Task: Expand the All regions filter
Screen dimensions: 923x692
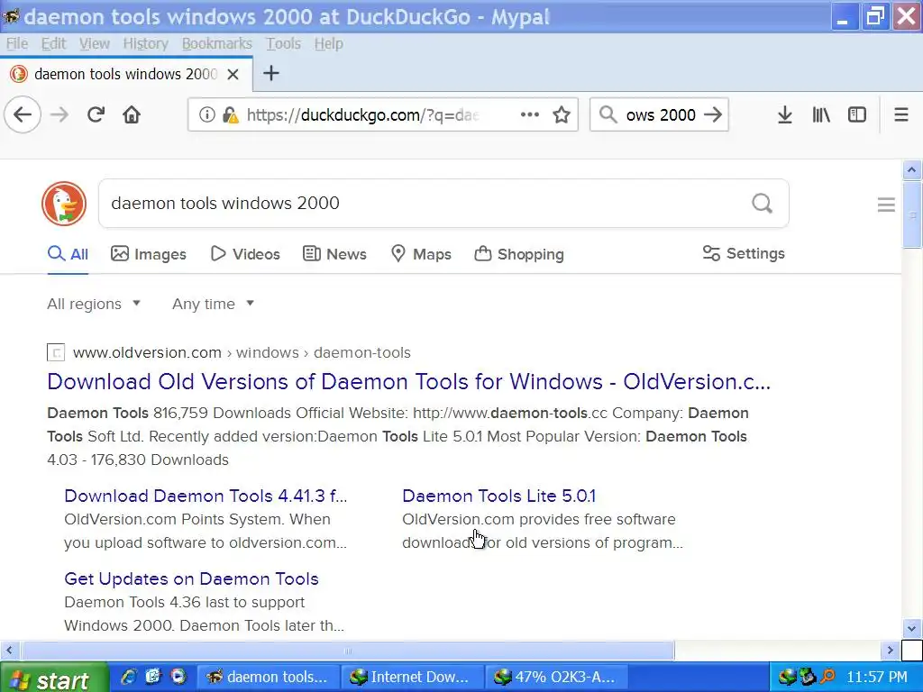Action: coord(94,304)
